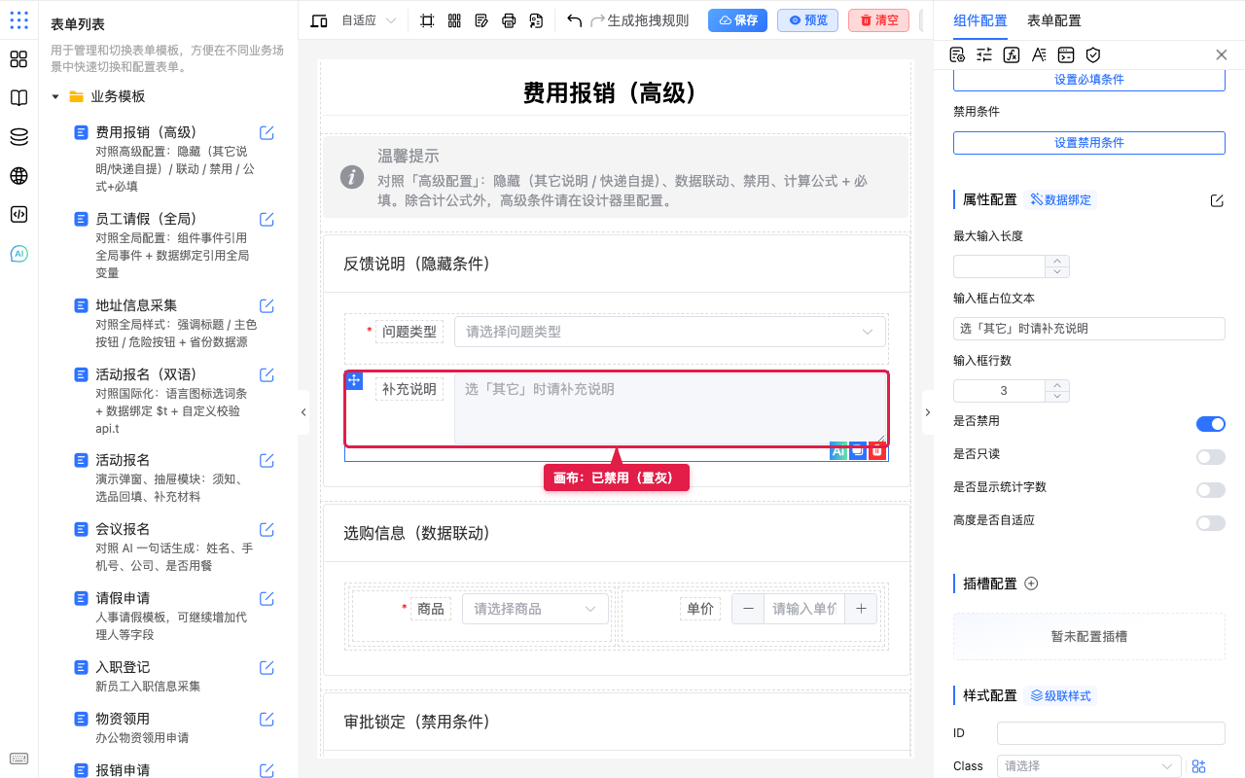Turn off the 是否禁用 switch
Image resolution: width=1245 pixels, height=778 pixels.
(x=1211, y=424)
